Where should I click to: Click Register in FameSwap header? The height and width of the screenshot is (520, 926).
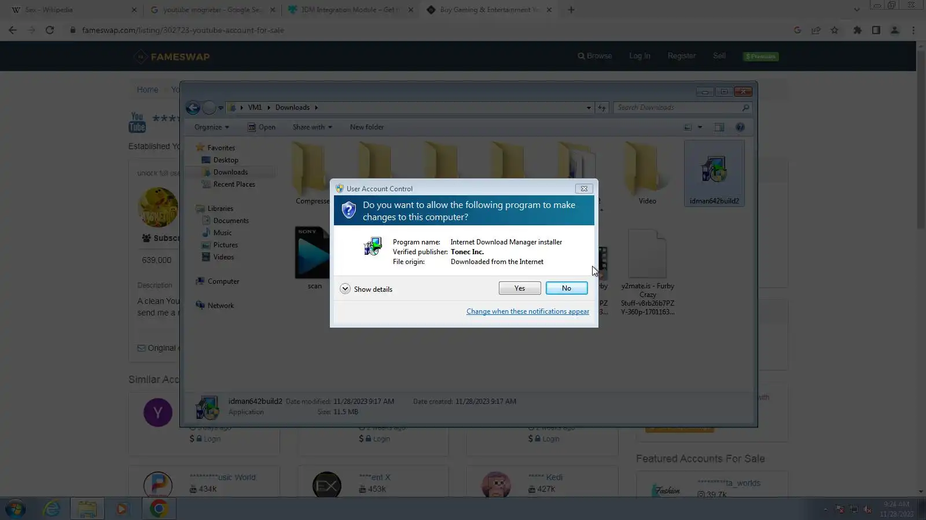[x=682, y=56]
